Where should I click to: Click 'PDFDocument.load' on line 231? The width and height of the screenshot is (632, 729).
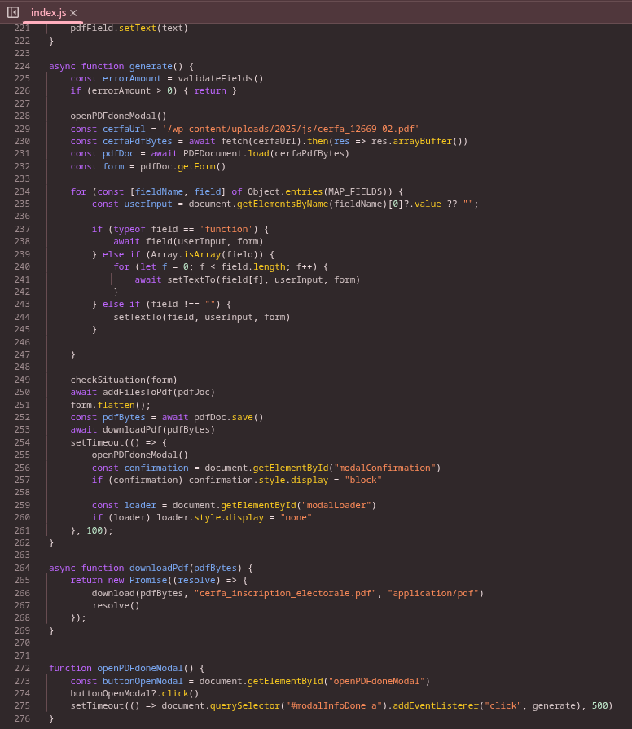226,153
